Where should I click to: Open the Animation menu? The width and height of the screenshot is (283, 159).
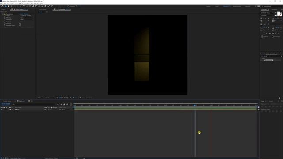coord(27,4)
